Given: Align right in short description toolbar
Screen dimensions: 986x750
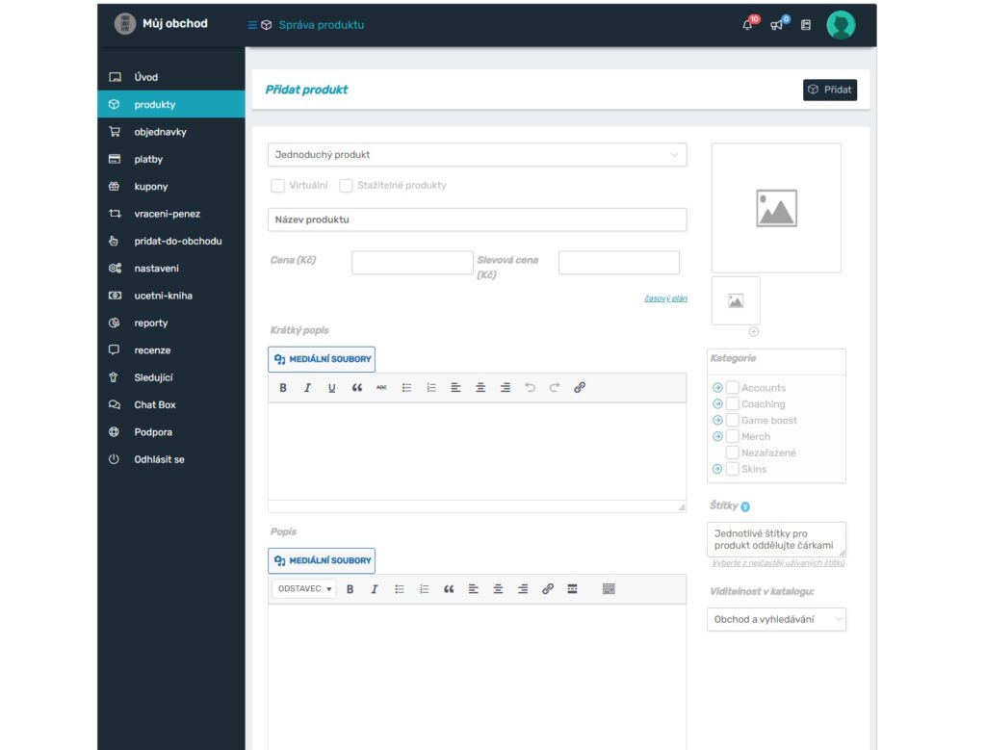Looking at the screenshot, I should pyautogui.click(x=506, y=388).
